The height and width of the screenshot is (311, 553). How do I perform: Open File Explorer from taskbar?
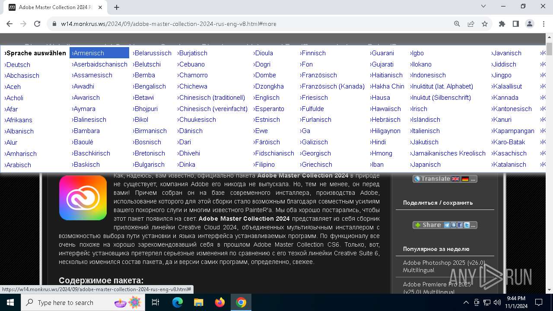(x=199, y=302)
